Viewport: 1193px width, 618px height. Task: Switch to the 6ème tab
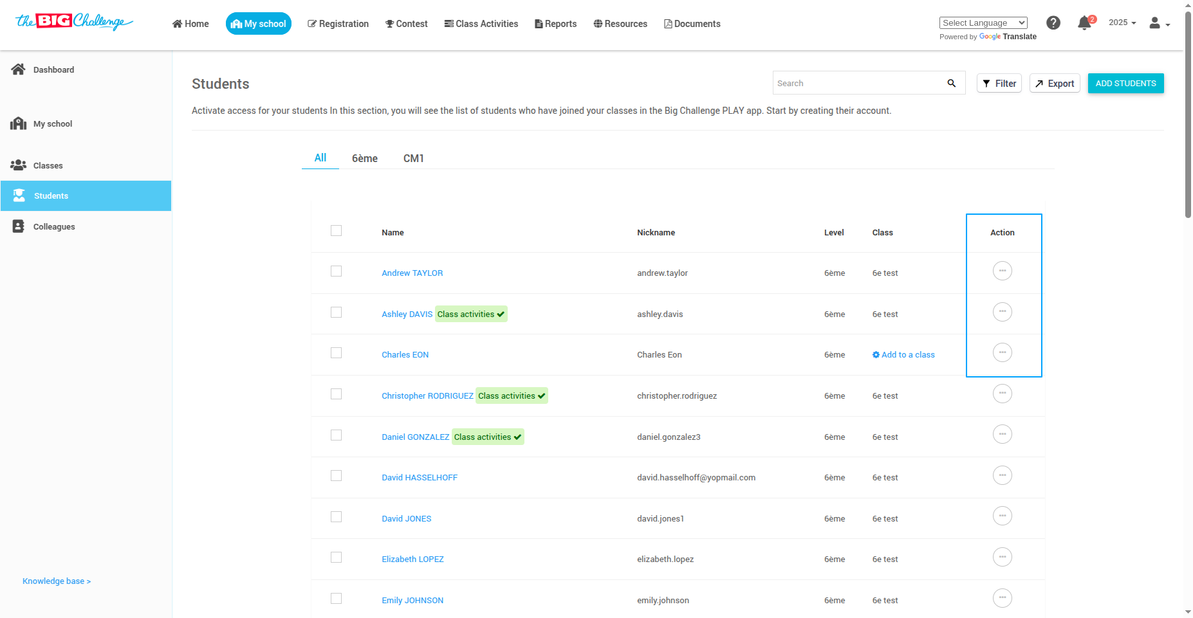pyautogui.click(x=364, y=158)
